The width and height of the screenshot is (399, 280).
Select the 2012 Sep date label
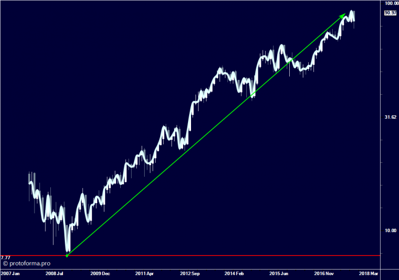190,274
